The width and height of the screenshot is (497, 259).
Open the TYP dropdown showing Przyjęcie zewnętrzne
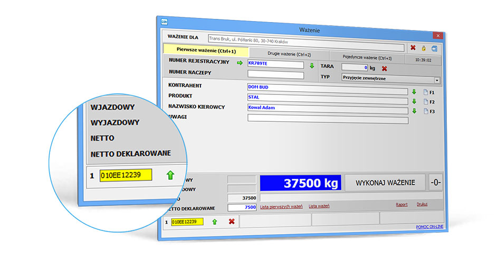[437, 80]
